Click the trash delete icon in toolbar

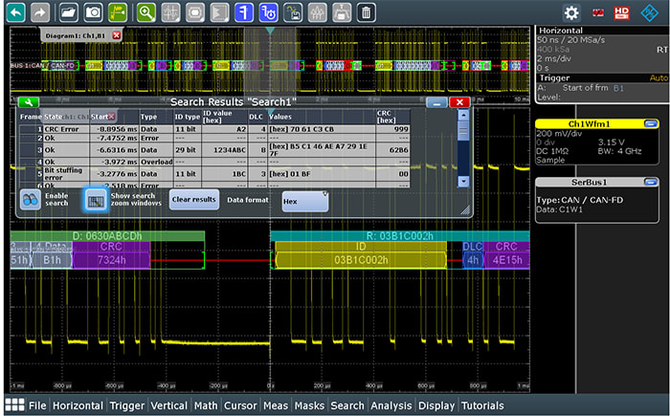pyautogui.click(x=366, y=12)
